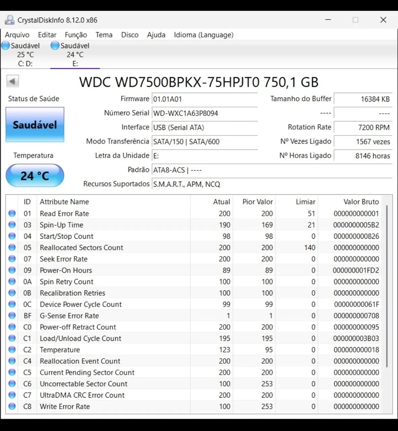The height and width of the screenshot is (431, 398).
Task: Click the status orb of Reallocated Sectors Count row
Action: tap(12, 247)
